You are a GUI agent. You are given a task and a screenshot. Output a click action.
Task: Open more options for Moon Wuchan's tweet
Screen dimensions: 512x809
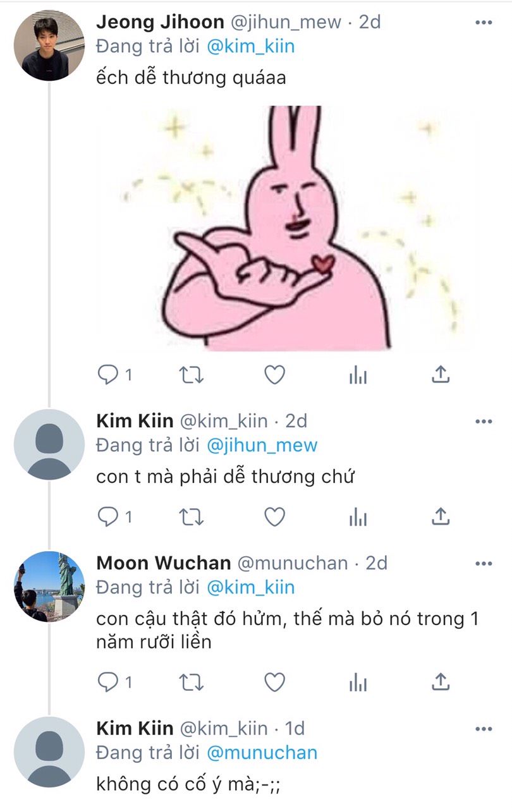click(x=483, y=563)
